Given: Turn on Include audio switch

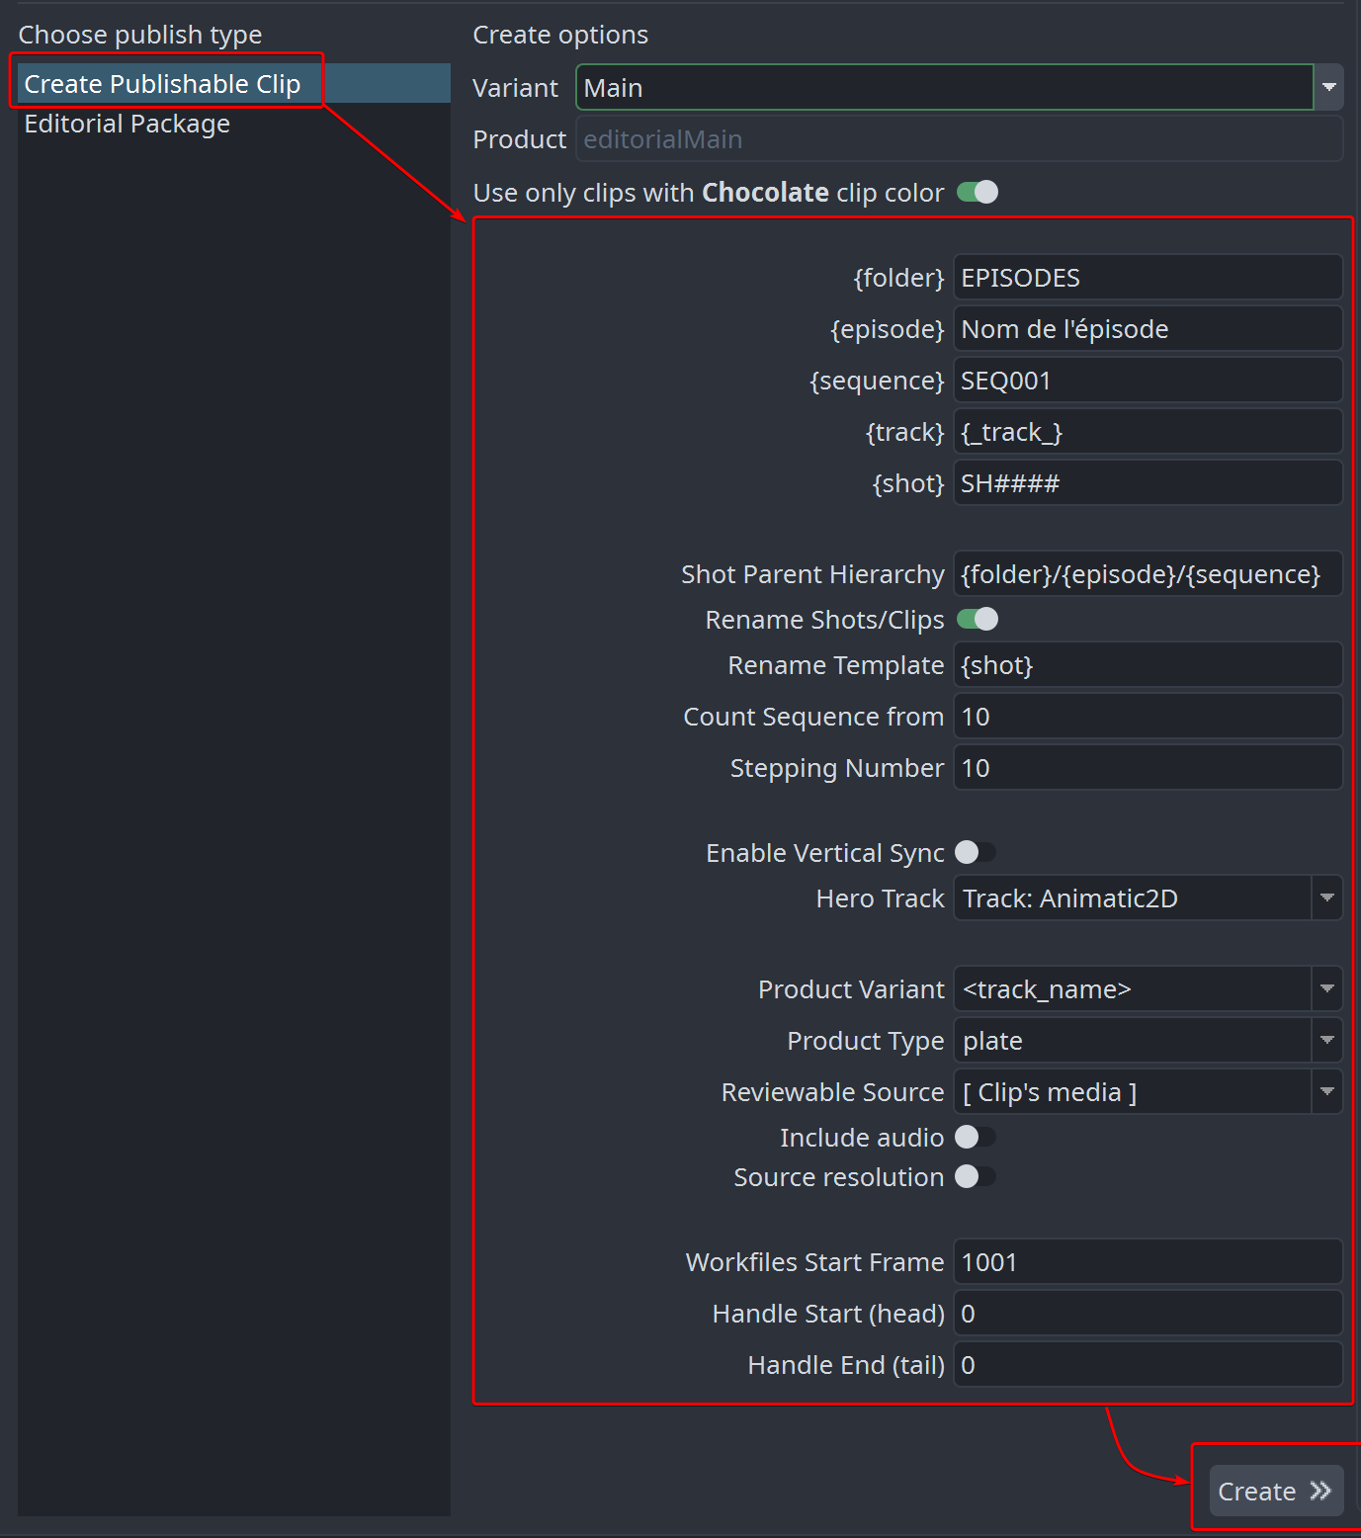Looking at the screenshot, I should [x=975, y=1138].
